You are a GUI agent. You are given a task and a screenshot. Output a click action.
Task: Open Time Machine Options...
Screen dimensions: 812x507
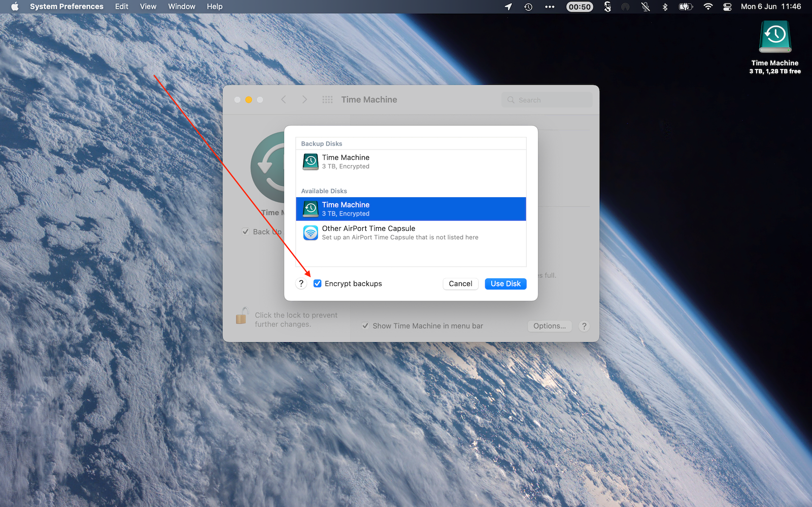549,326
